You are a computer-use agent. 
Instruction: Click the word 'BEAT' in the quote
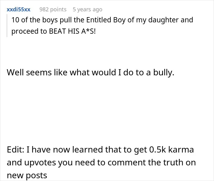(x=57, y=31)
